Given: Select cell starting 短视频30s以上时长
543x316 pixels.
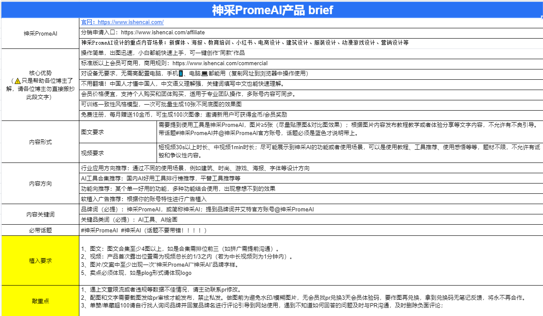Looking at the screenshot, I should tap(350, 153).
